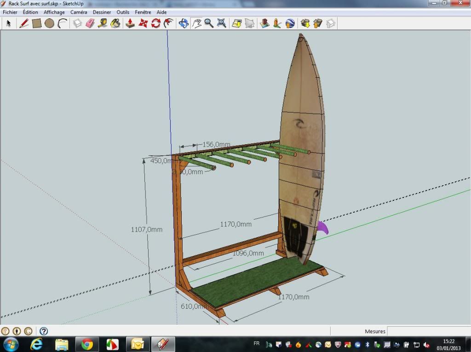The image size is (471, 352).
Task: Choose the Push/Pull tool
Action: coord(130,23)
